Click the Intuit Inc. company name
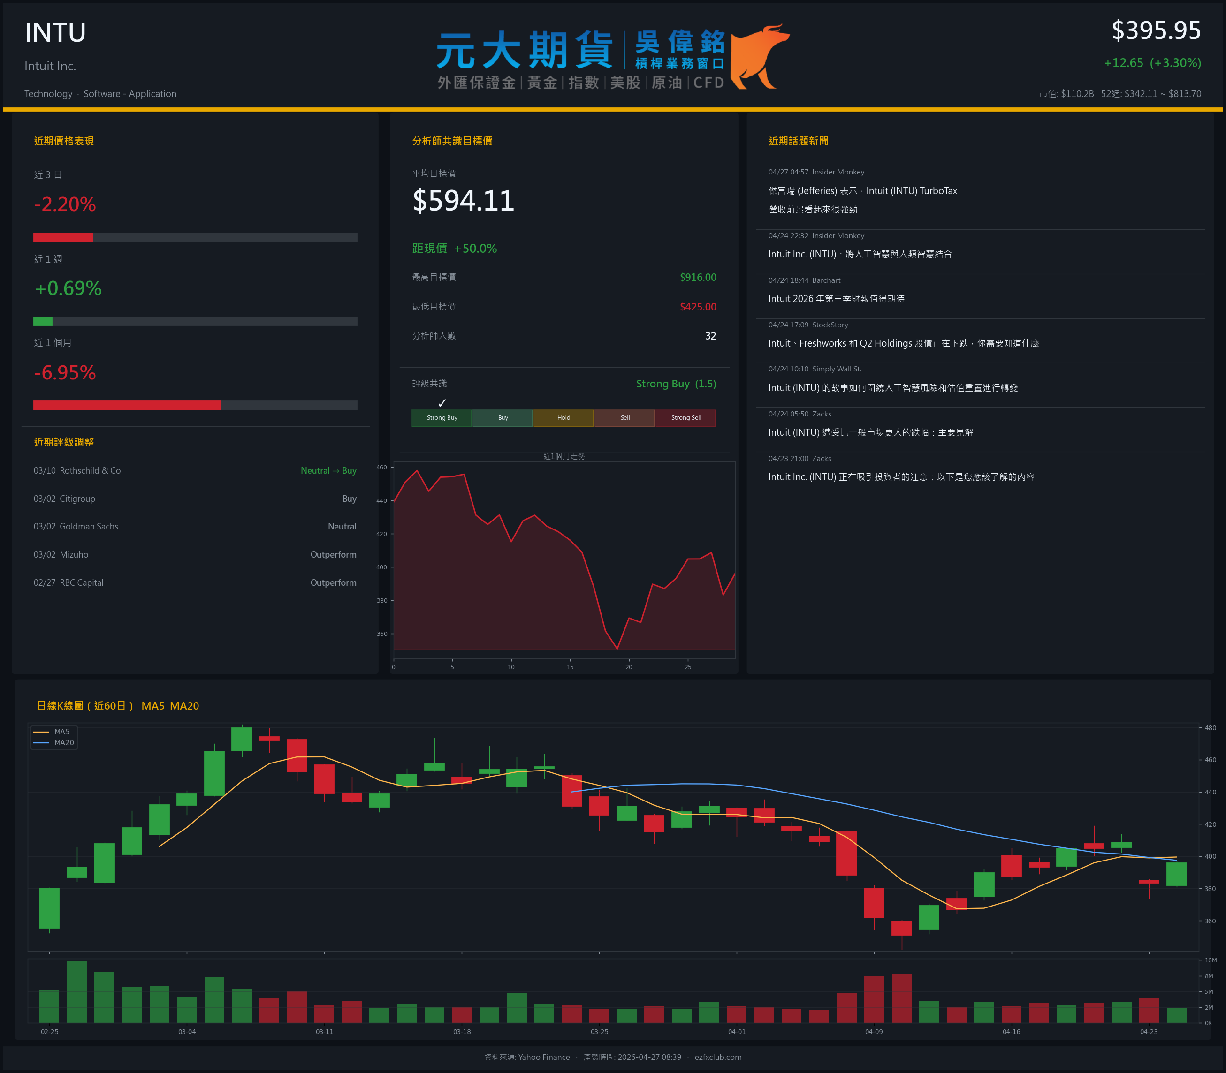Image resolution: width=1226 pixels, height=1073 pixels. [50, 66]
